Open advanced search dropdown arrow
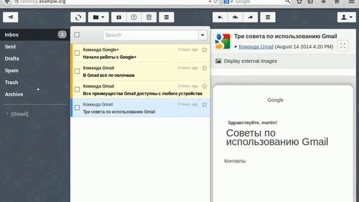Viewport: 359px width, 202px height. point(202,35)
